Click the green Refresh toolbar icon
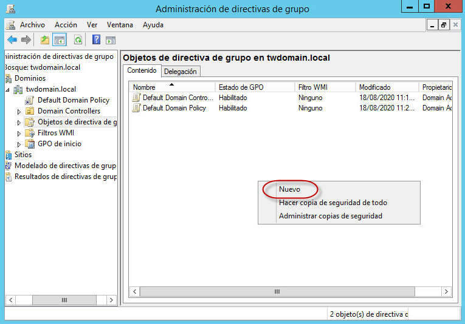Image resolution: width=465 pixels, height=324 pixels. [x=78, y=40]
